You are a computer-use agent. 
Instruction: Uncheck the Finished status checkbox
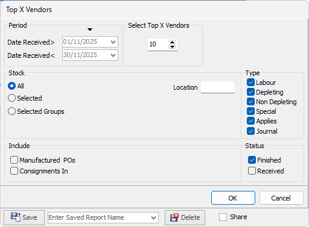point(252,160)
